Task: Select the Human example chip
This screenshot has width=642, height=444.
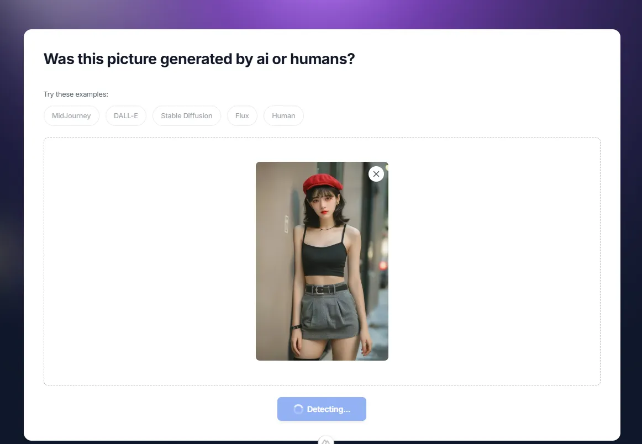Action: coord(283,116)
